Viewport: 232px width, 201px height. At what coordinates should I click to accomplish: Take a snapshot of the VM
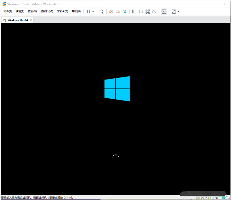111,11
